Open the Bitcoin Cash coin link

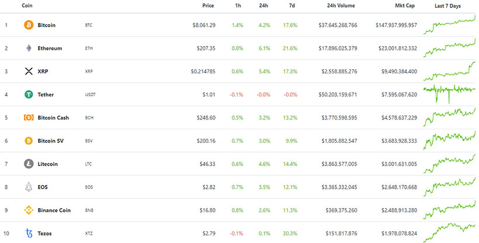[x=53, y=118]
